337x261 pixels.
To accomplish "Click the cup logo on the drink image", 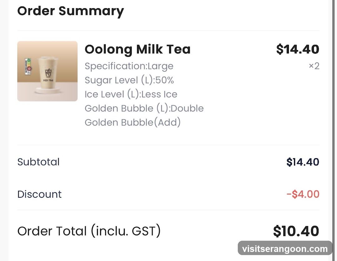I will click(49, 73).
